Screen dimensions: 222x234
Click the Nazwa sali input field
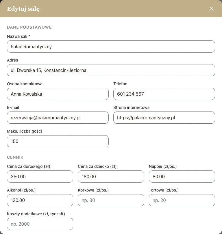pyautogui.click(x=111, y=47)
